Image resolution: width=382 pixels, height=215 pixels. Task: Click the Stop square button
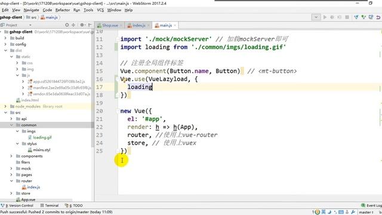tap(347, 17)
